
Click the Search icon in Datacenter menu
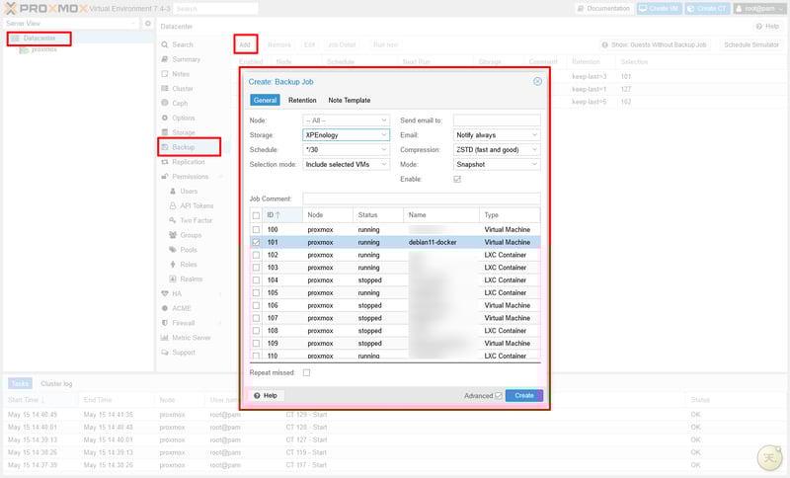(165, 44)
